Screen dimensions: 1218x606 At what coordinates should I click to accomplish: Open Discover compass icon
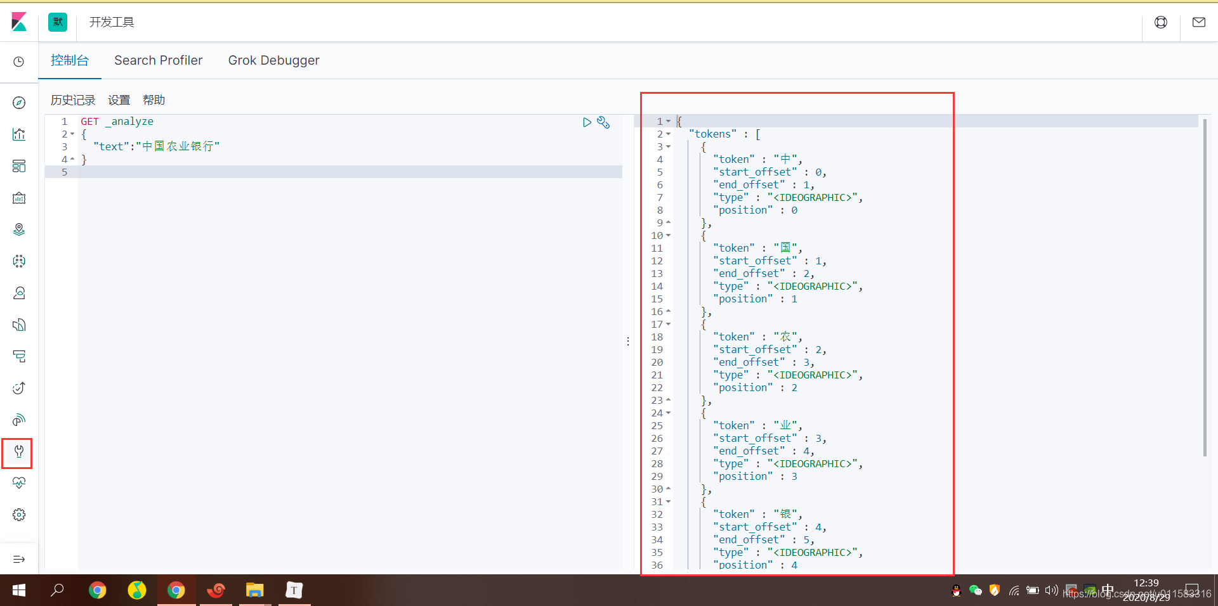click(x=19, y=103)
